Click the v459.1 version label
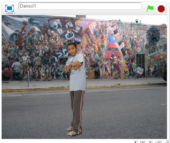170x143 pixels. tap(11, 13)
